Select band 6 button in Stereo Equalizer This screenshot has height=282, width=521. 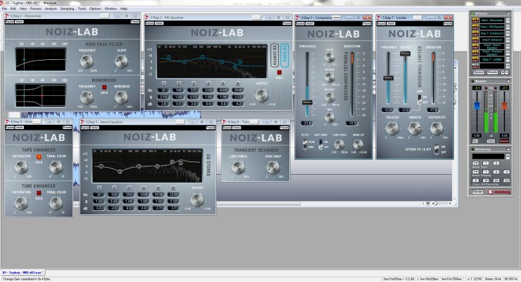172,188
